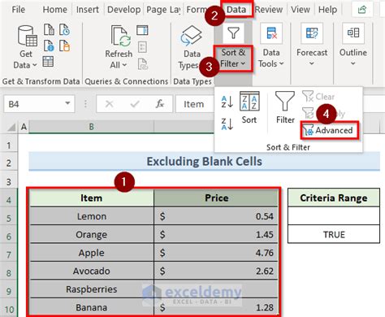Viewport: 385px width, 317px height.
Task: Open the Refresh All dropdown
Action: click(119, 46)
